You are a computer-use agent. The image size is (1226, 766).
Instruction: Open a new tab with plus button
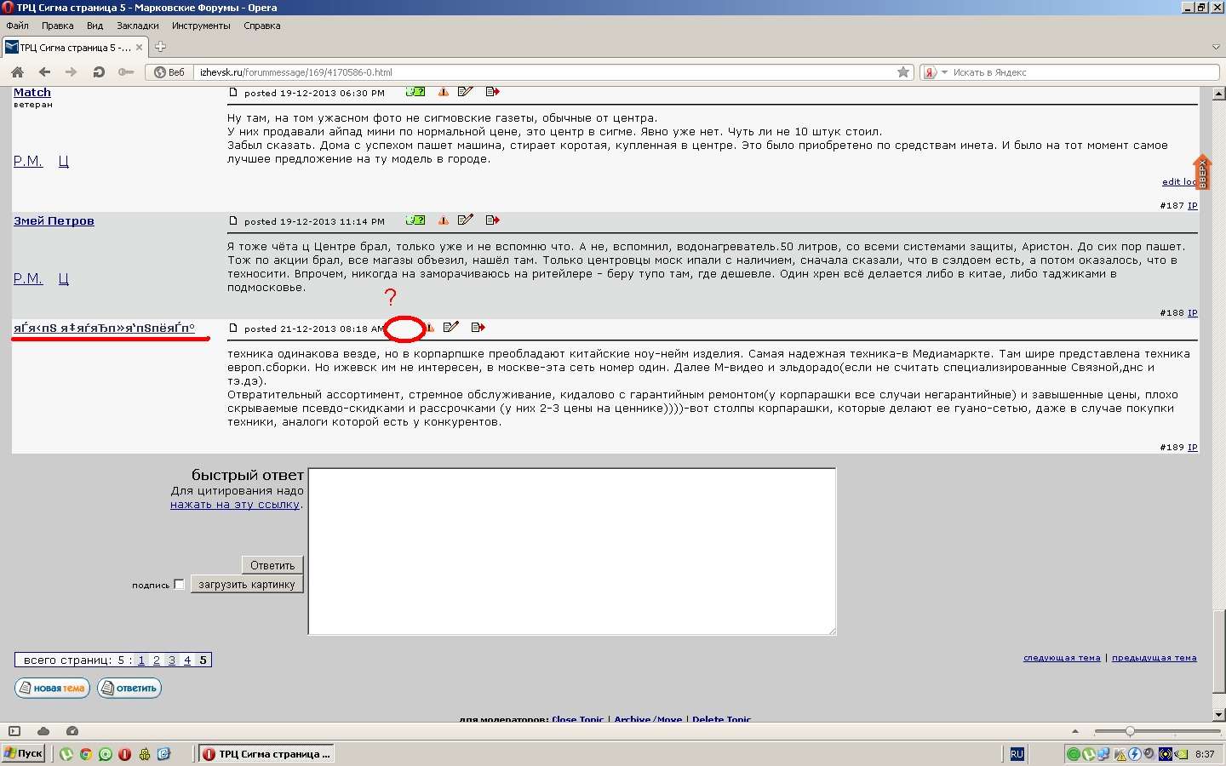[x=160, y=47]
